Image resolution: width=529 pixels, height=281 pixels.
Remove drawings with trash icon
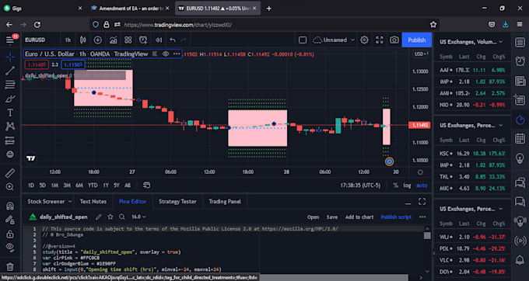(10, 266)
